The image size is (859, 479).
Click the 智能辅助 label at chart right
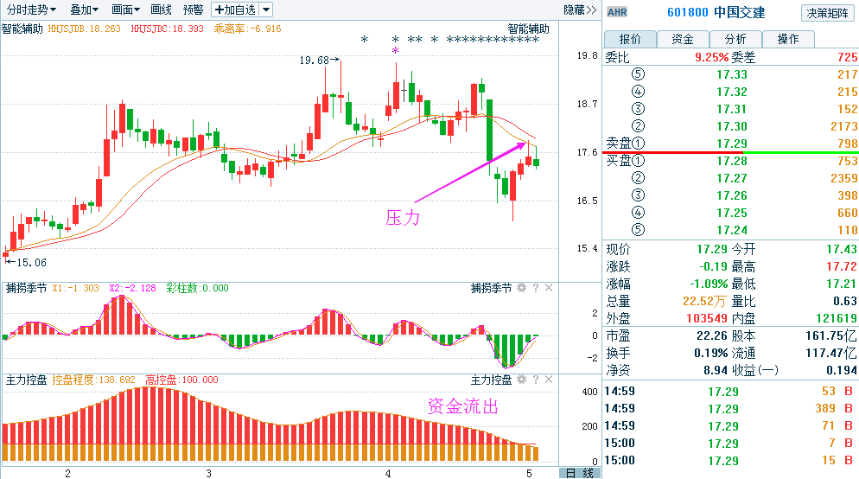point(528,29)
